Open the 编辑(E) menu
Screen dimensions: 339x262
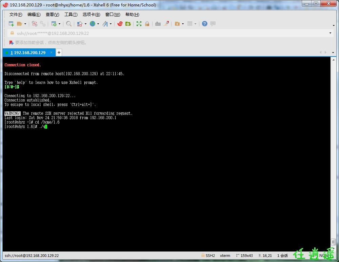click(x=34, y=15)
